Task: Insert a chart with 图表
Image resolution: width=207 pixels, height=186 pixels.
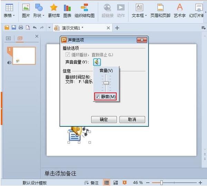Action: 67,11
